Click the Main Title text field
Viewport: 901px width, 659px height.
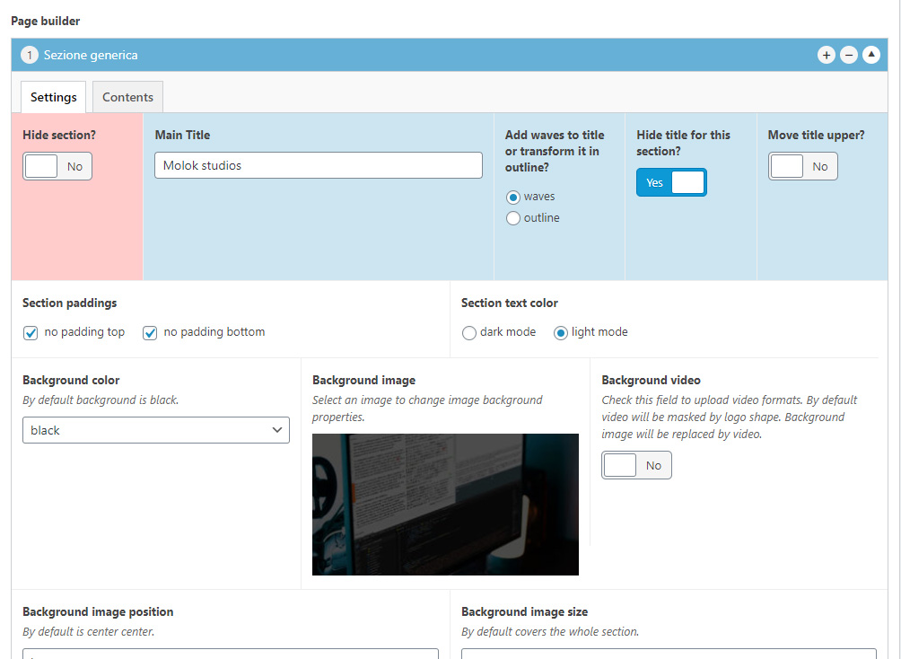tap(319, 165)
